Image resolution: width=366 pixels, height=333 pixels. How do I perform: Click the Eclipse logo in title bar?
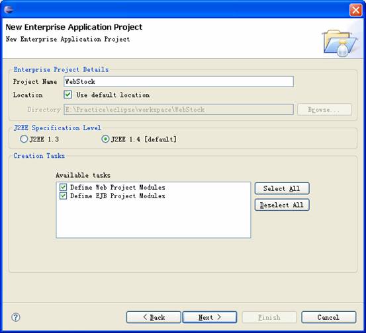[x=9, y=9]
